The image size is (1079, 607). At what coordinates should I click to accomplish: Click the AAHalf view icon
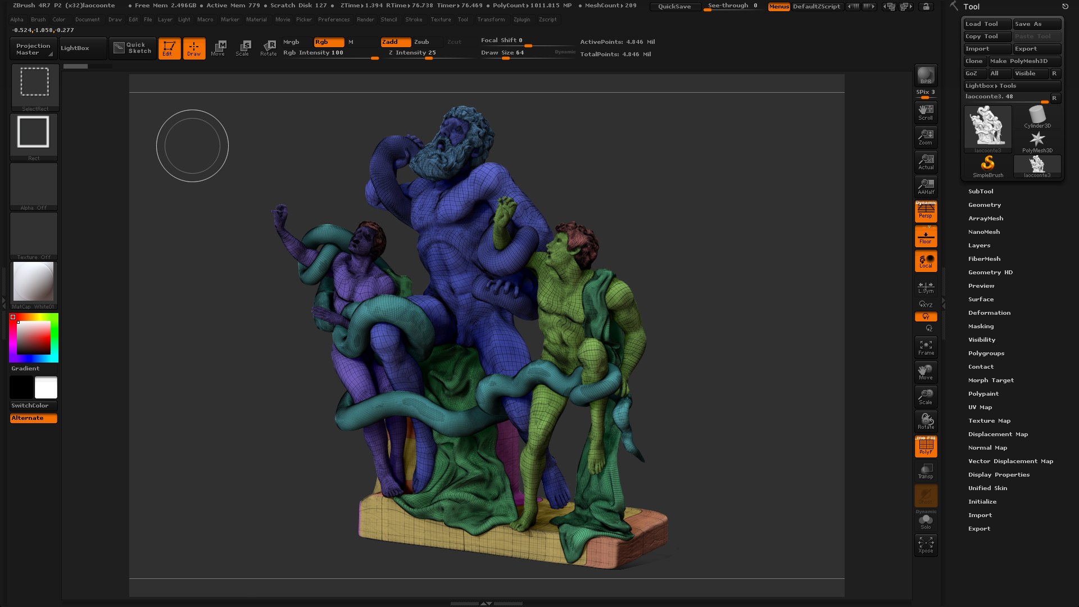926,186
